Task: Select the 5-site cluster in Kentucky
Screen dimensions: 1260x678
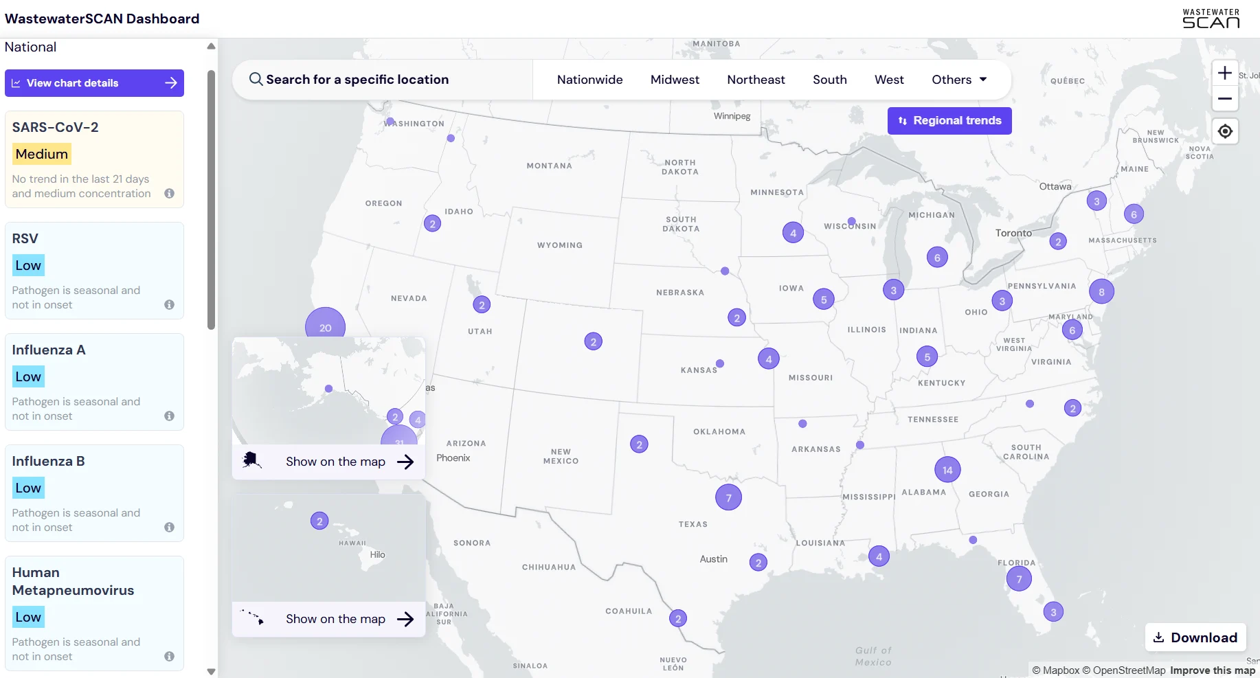Action: pyautogui.click(x=927, y=357)
